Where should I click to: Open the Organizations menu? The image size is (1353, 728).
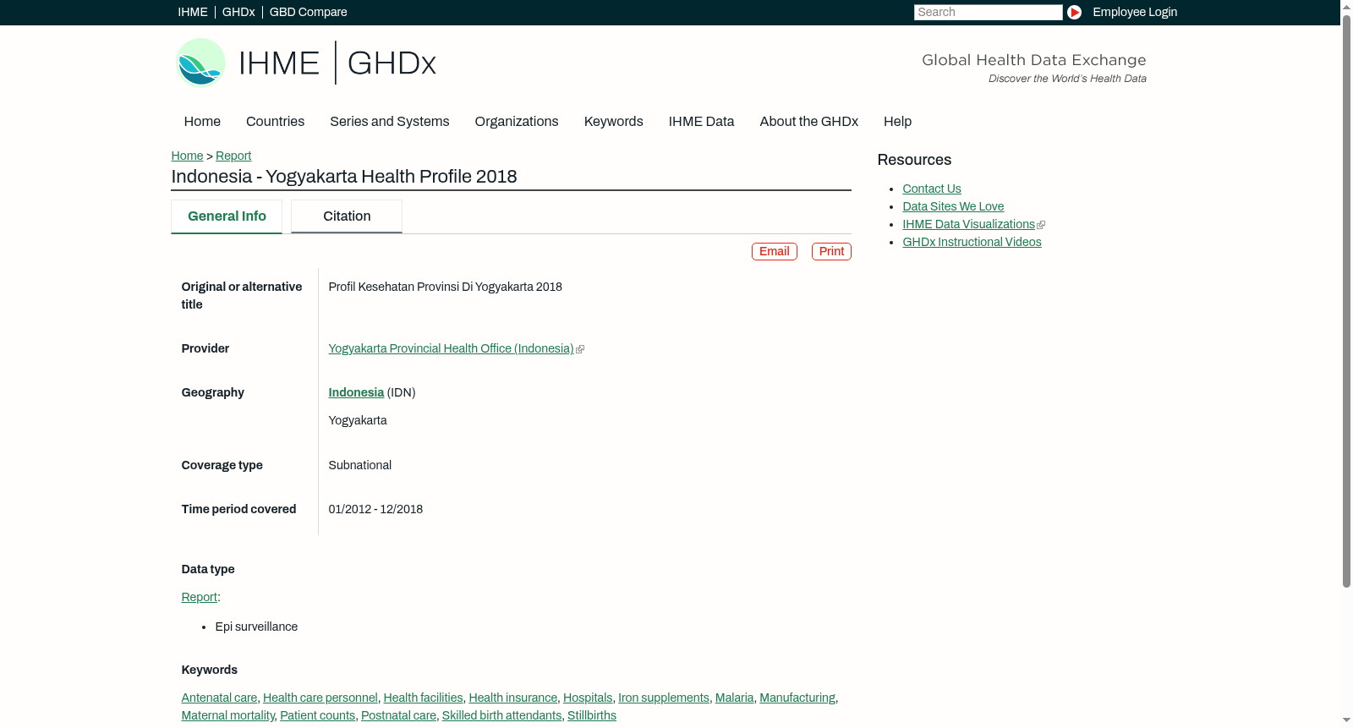tap(517, 122)
